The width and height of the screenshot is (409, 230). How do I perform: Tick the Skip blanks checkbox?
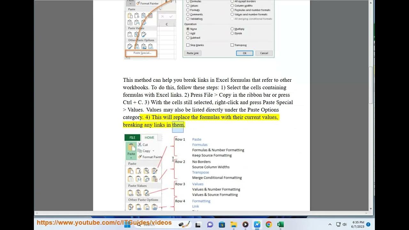(x=188, y=45)
